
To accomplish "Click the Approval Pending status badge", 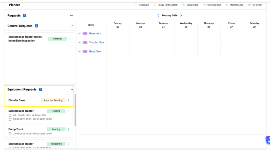I will (x=53, y=100).
